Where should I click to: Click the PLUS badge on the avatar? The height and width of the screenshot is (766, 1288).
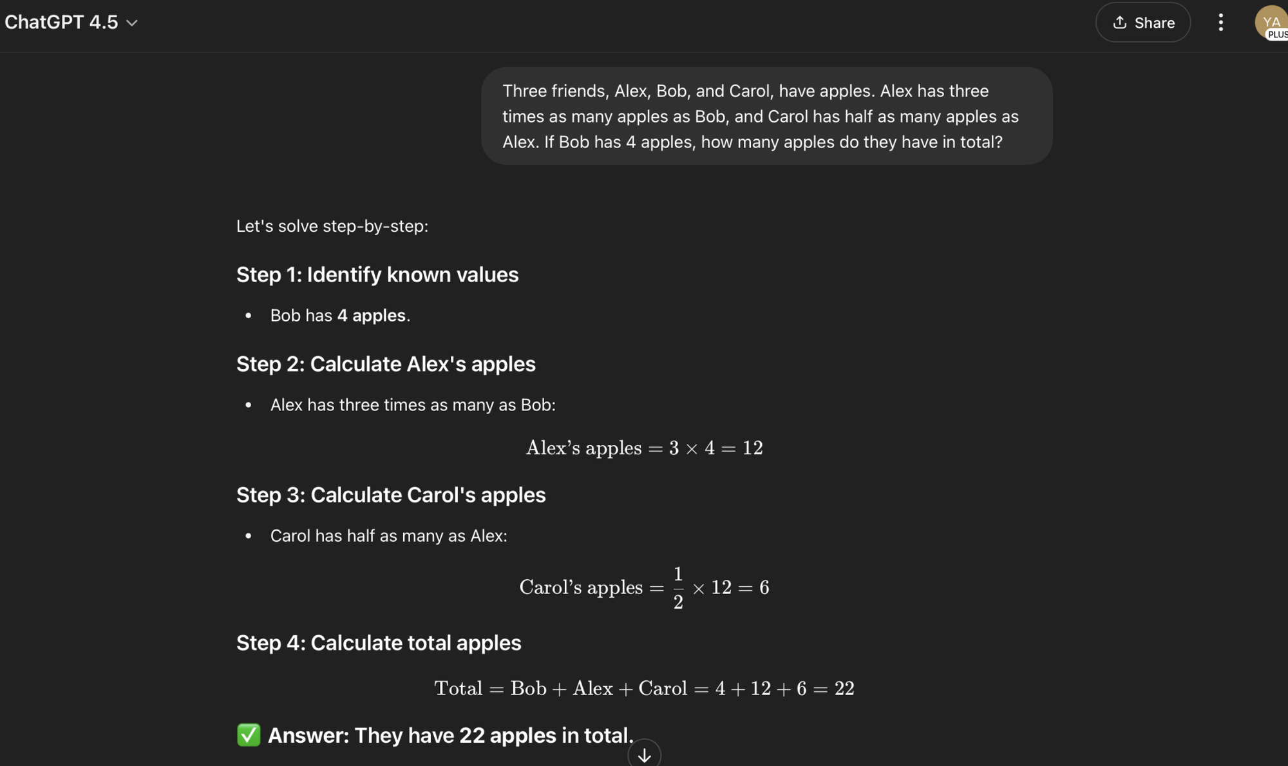1277,35
